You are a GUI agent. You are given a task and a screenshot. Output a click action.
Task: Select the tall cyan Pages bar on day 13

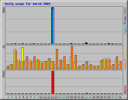point(53,26)
